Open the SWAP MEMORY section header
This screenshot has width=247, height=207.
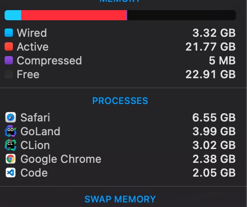[x=120, y=199]
